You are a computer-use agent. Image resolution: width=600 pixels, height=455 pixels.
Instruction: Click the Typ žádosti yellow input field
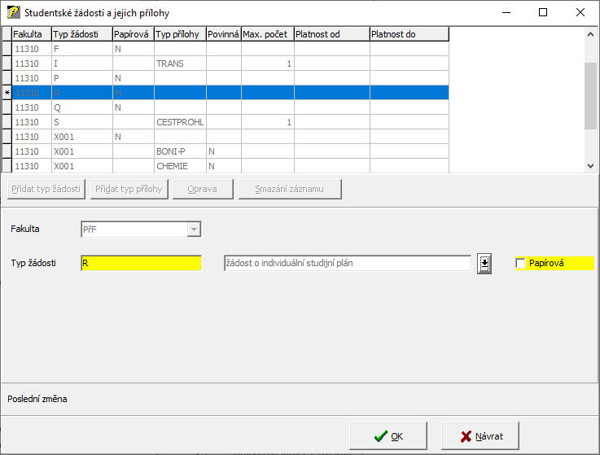(x=141, y=263)
